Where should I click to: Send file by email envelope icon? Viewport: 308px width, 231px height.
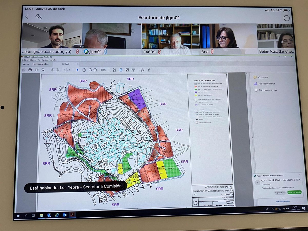36,70
